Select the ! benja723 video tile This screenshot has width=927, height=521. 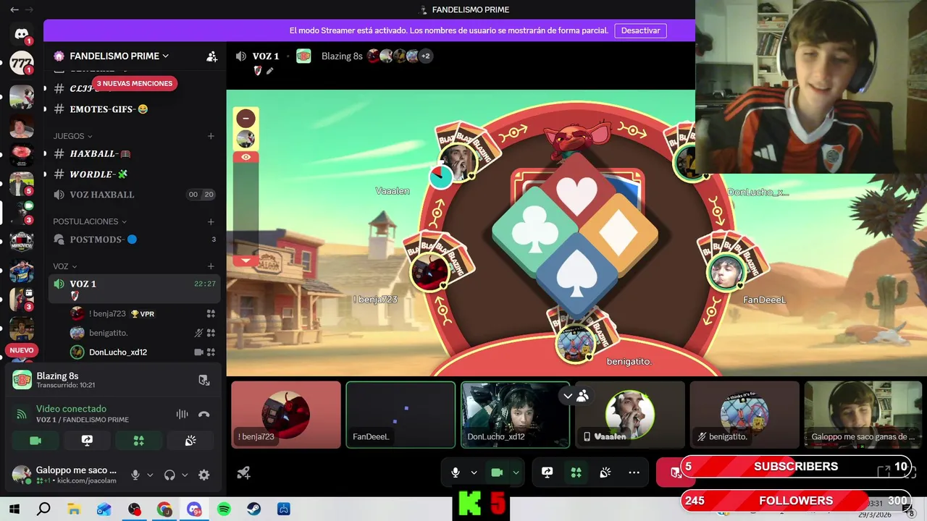(x=286, y=415)
